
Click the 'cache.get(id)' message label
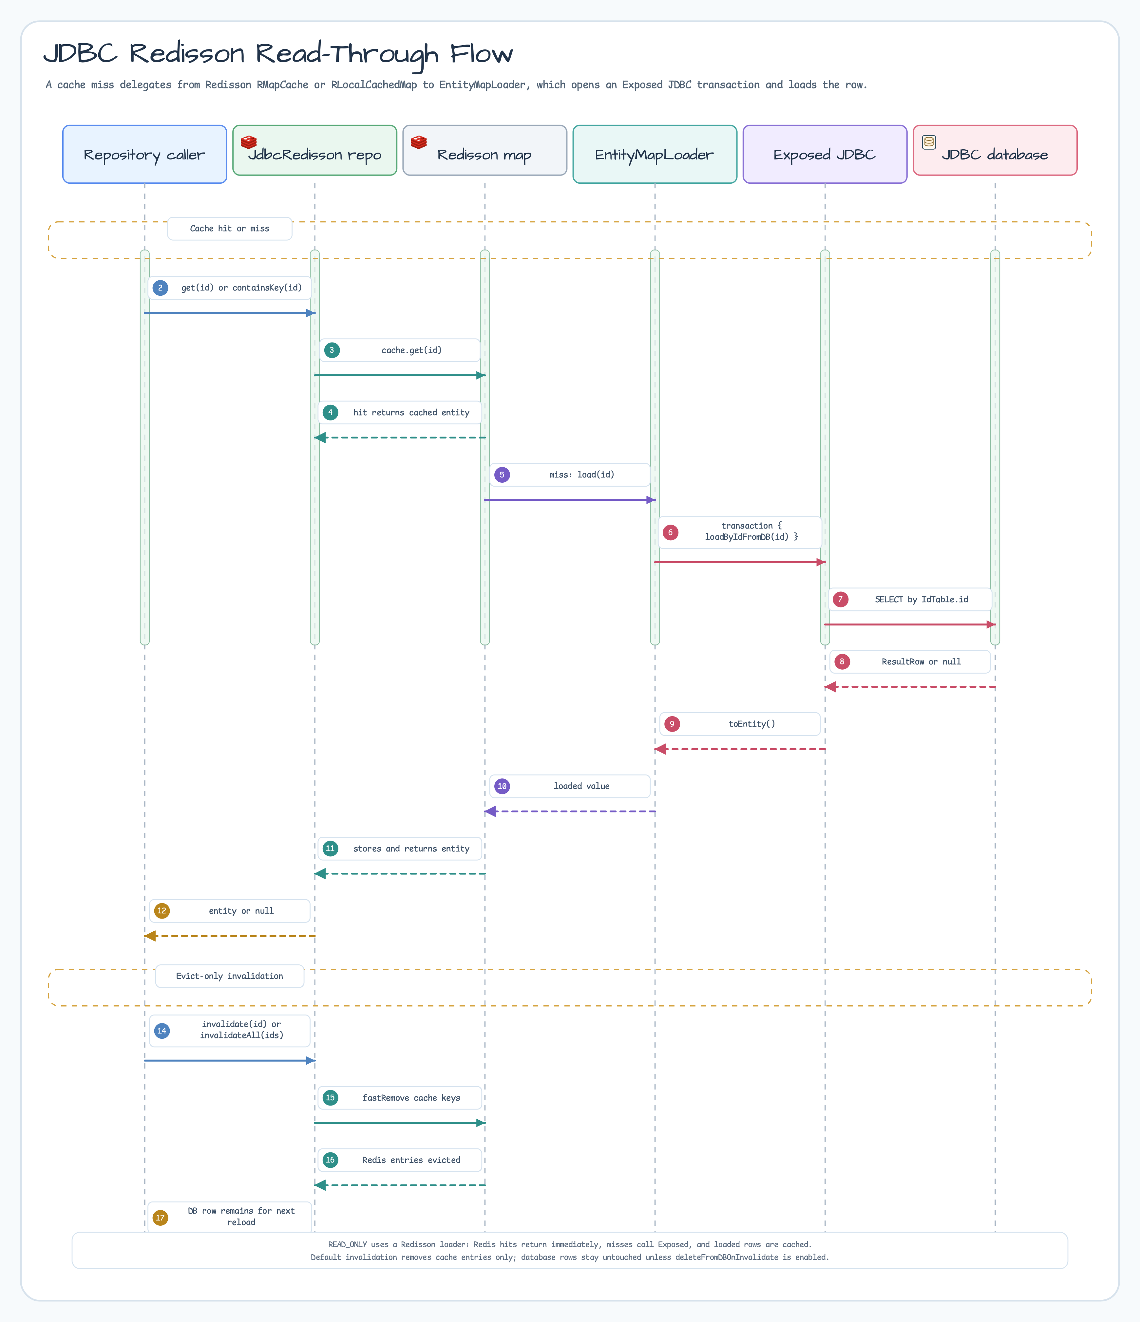[x=412, y=350]
